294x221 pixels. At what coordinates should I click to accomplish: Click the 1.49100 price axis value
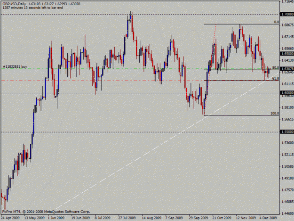tap(287, 178)
